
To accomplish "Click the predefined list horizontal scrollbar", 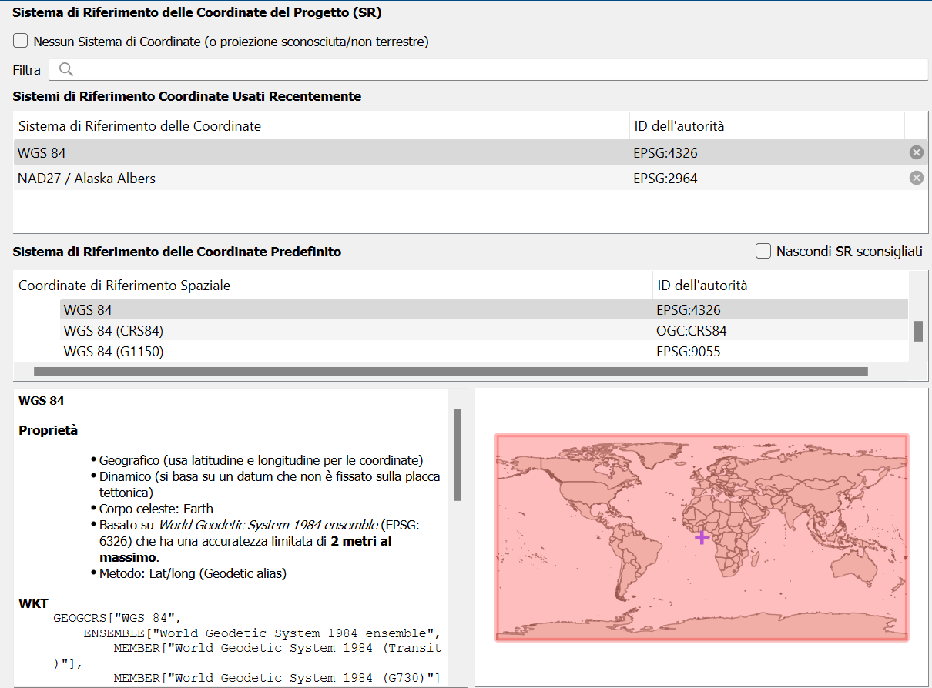I will click(451, 371).
